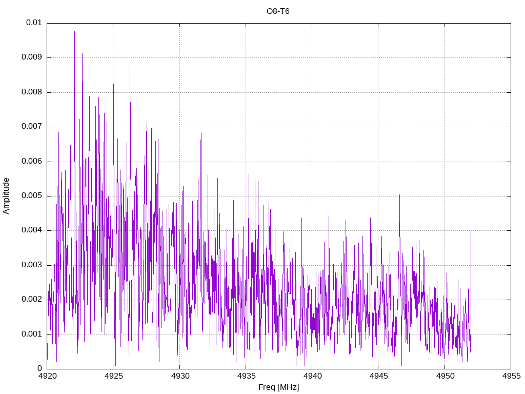Click the 4950 x-axis tick label
The height and width of the screenshot is (394, 525).
click(445, 376)
